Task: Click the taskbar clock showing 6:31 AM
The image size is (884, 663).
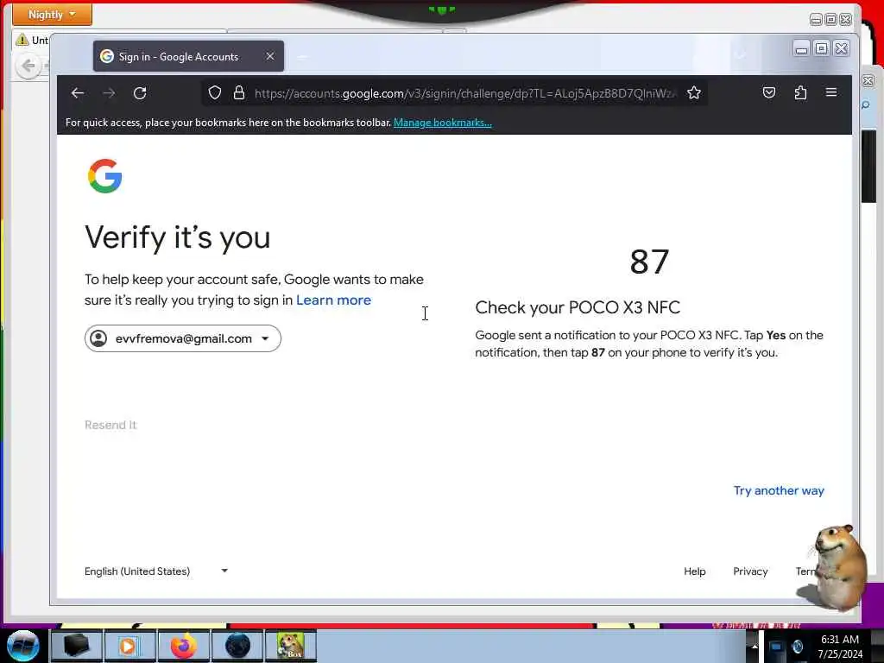Action: pyautogui.click(x=840, y=647)
